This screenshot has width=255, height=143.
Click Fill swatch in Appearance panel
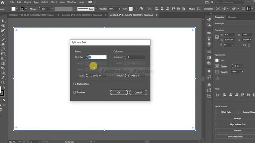(x=217, y=60)
